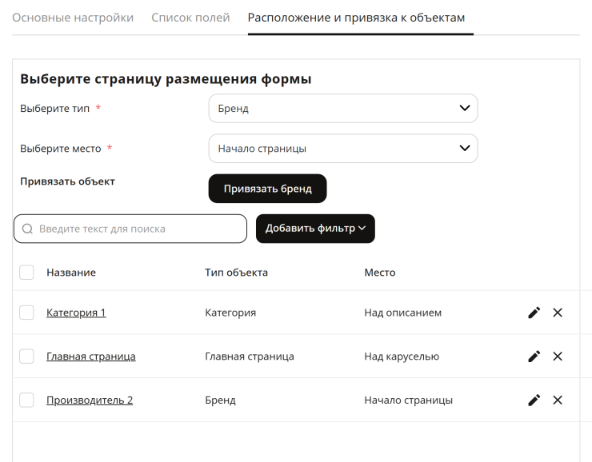Check the Главная страница row checkbox
Screen dimensions: 592x462
point(27,356)
